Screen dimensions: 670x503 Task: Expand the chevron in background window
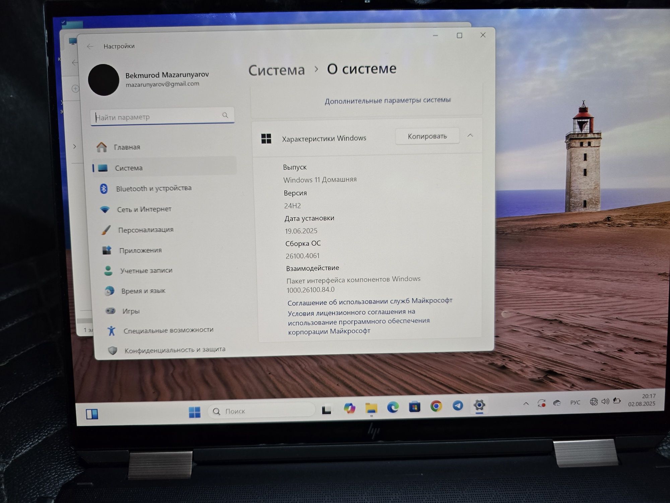[x=74, y=146]
